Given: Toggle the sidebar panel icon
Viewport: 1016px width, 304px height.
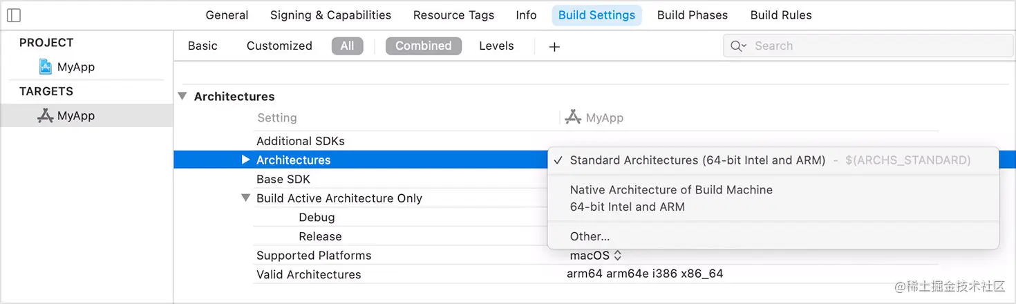Looking at the screenshot, I should (13, 15).
